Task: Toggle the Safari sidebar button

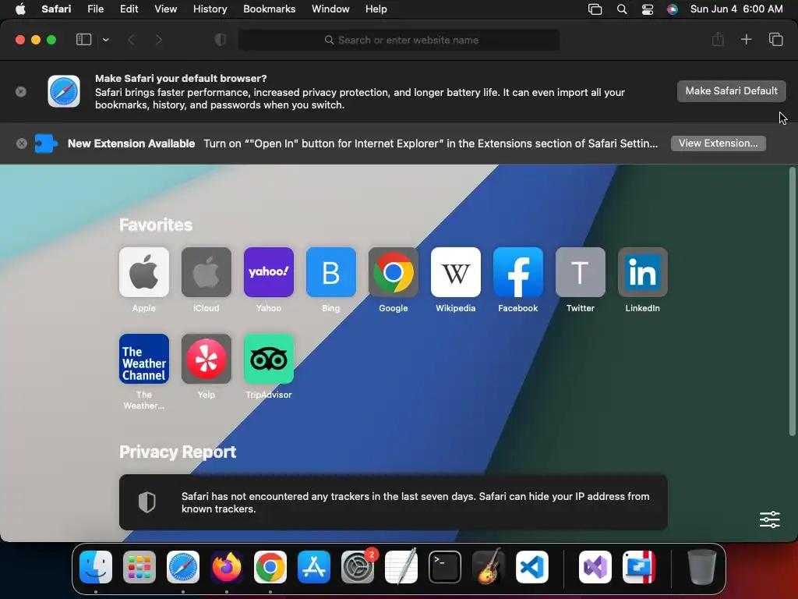Action: [83, 40]
